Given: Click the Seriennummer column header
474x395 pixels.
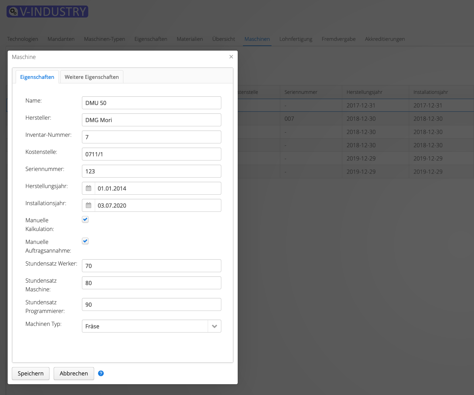Looking at the screenshot, I should pyautogui.click(x=311, y=92).
